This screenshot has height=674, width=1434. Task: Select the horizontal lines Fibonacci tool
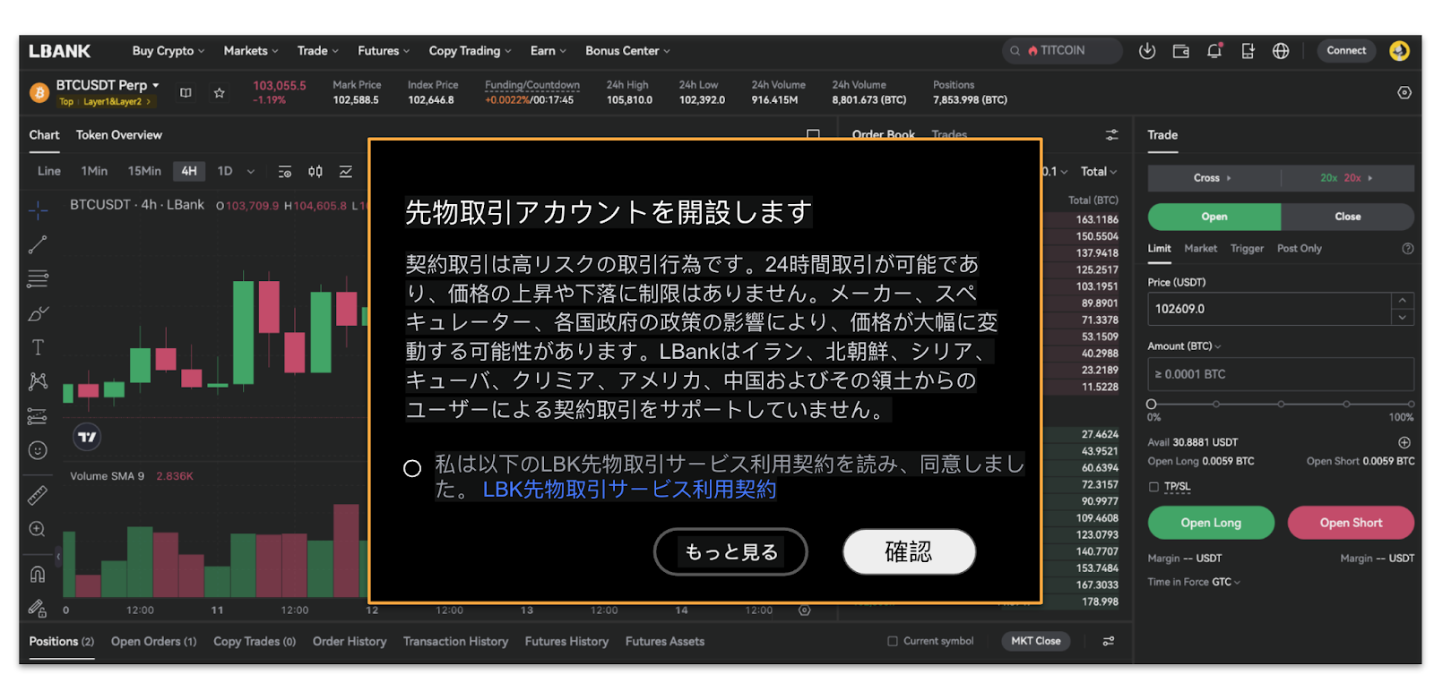coord(38,278)
